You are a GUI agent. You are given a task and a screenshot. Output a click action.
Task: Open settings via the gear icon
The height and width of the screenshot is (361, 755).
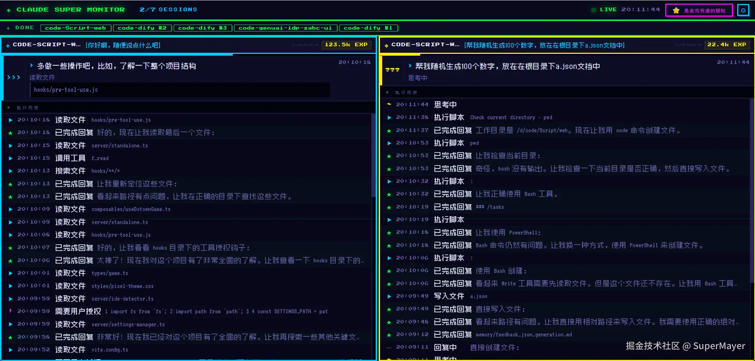click(743, 10)
